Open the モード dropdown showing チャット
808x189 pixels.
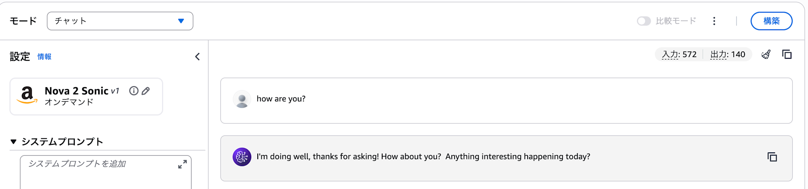[120, 21]
